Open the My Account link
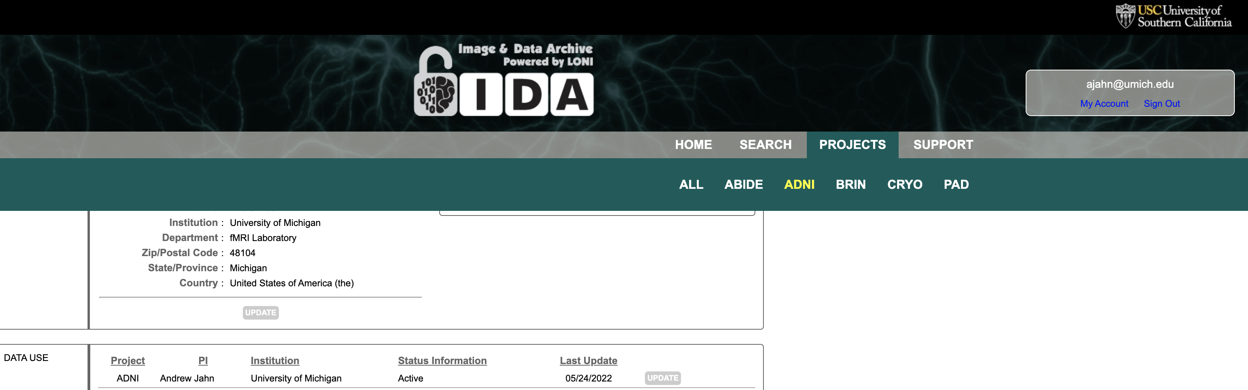The height and width of the screenshot is (390, 1248). (1104, 104)
